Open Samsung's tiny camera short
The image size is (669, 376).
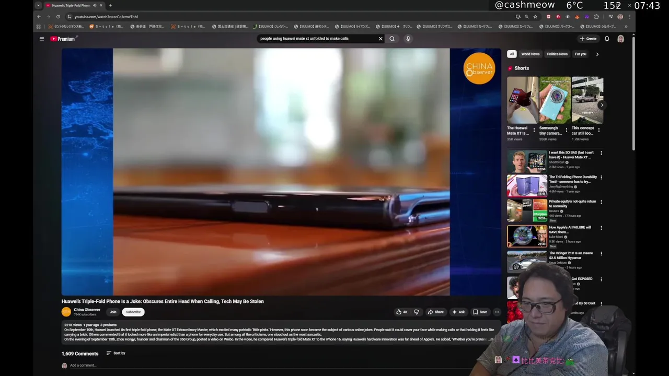pyautogui.click(x=555, y=100)
